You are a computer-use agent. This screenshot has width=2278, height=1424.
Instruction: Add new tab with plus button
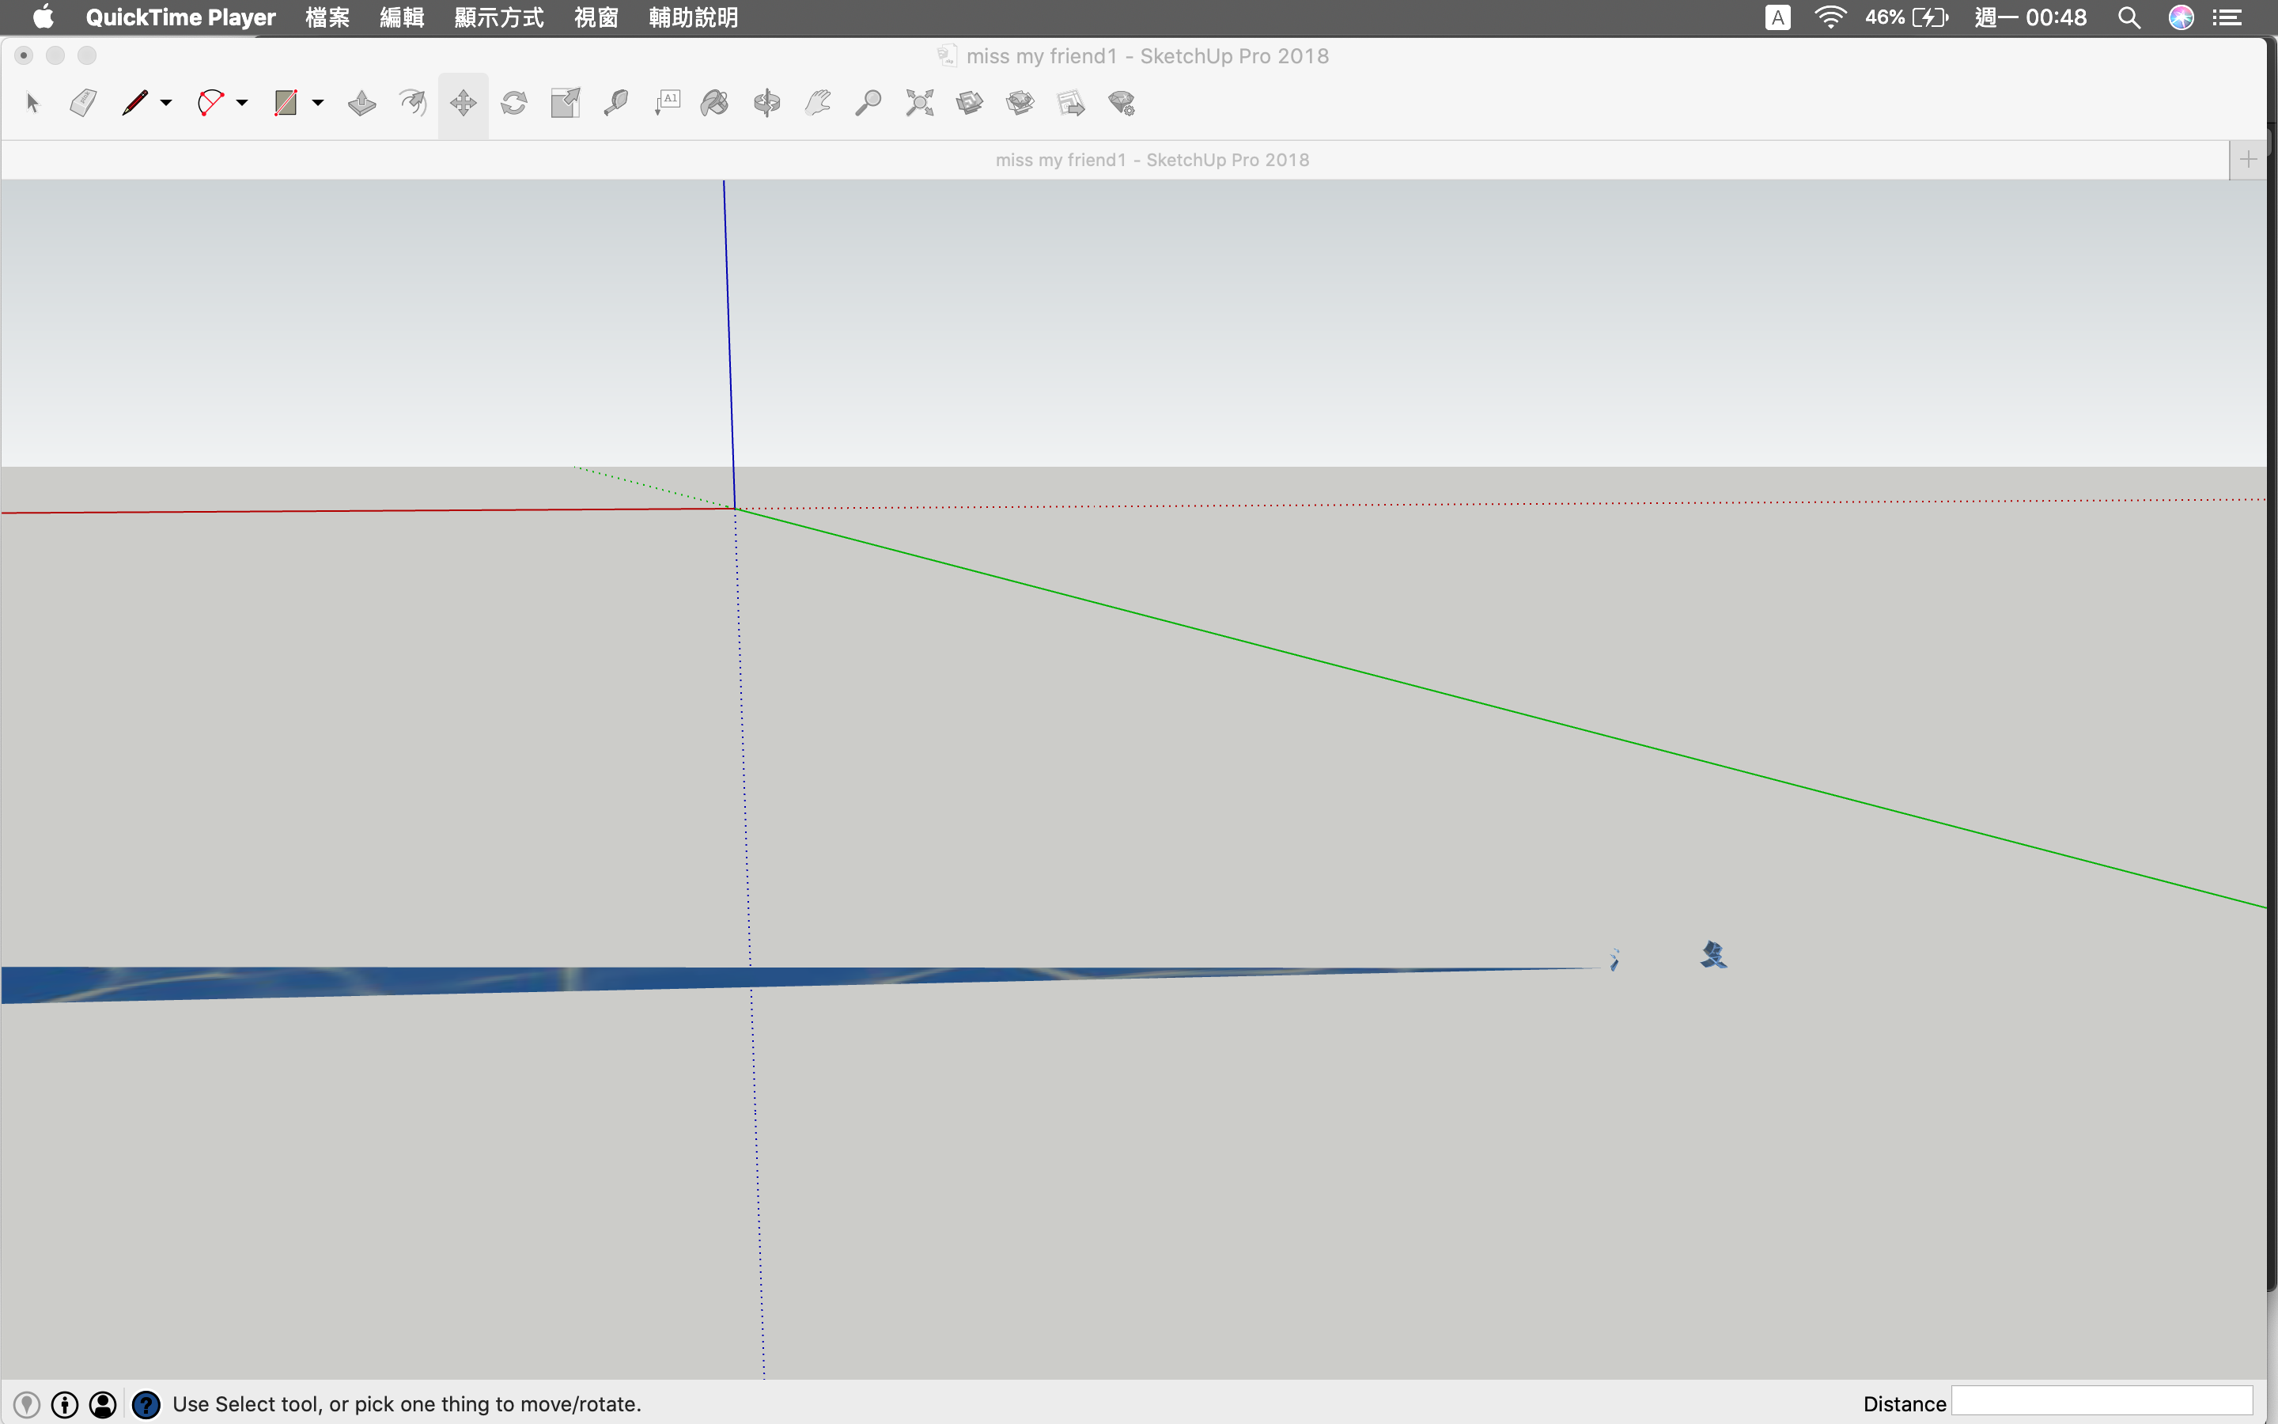[x=2248, y=160]
